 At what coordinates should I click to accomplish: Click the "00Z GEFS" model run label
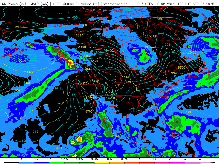tap(145, 4)
